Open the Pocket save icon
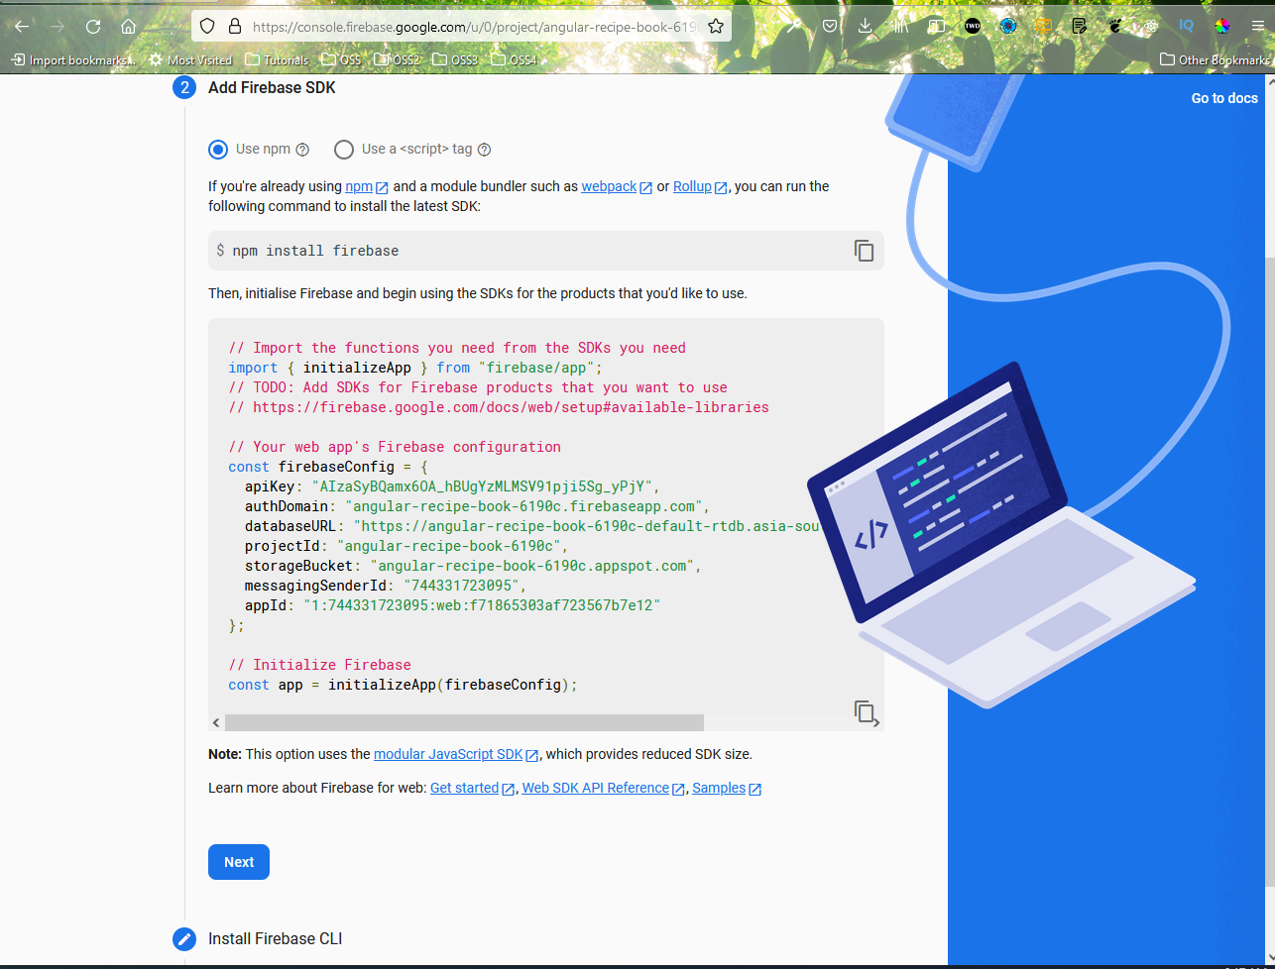The height and width of the screenshot is (969, 1275). (828, 27)
